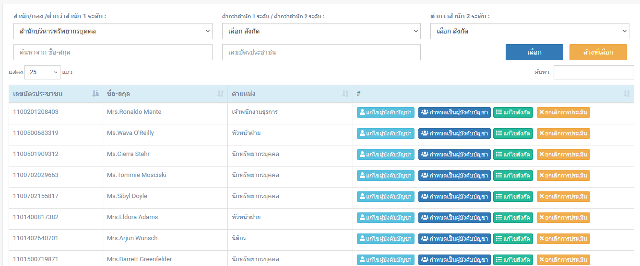Click กำหนดเป็นผู้บังคับบัญชา for Ms.Sibyl Doyle
This screenshot has height=266, width=640.
tap(454, 197)
